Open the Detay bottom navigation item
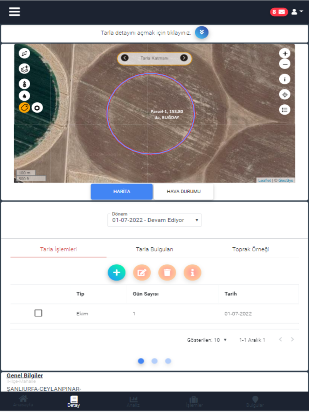 tap(74, 401)
